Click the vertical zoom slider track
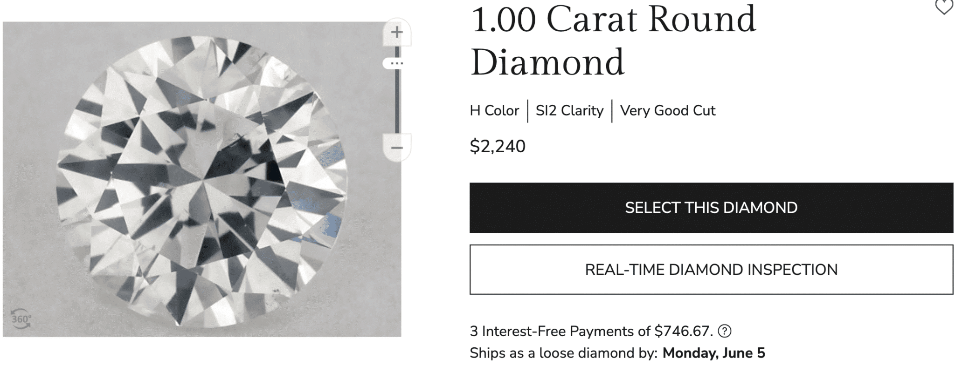Viewport: 955px width, 366px height. point(397,102)
